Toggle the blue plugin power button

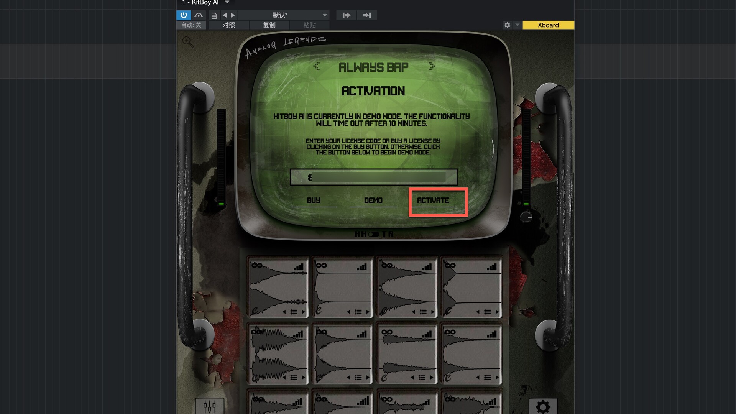point(184,15)
